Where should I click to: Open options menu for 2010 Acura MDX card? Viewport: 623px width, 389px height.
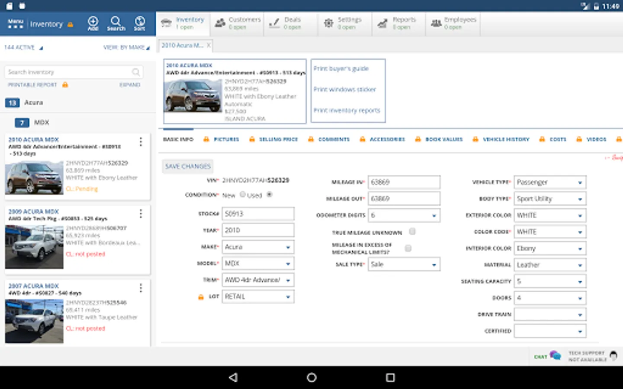point(141,142)
